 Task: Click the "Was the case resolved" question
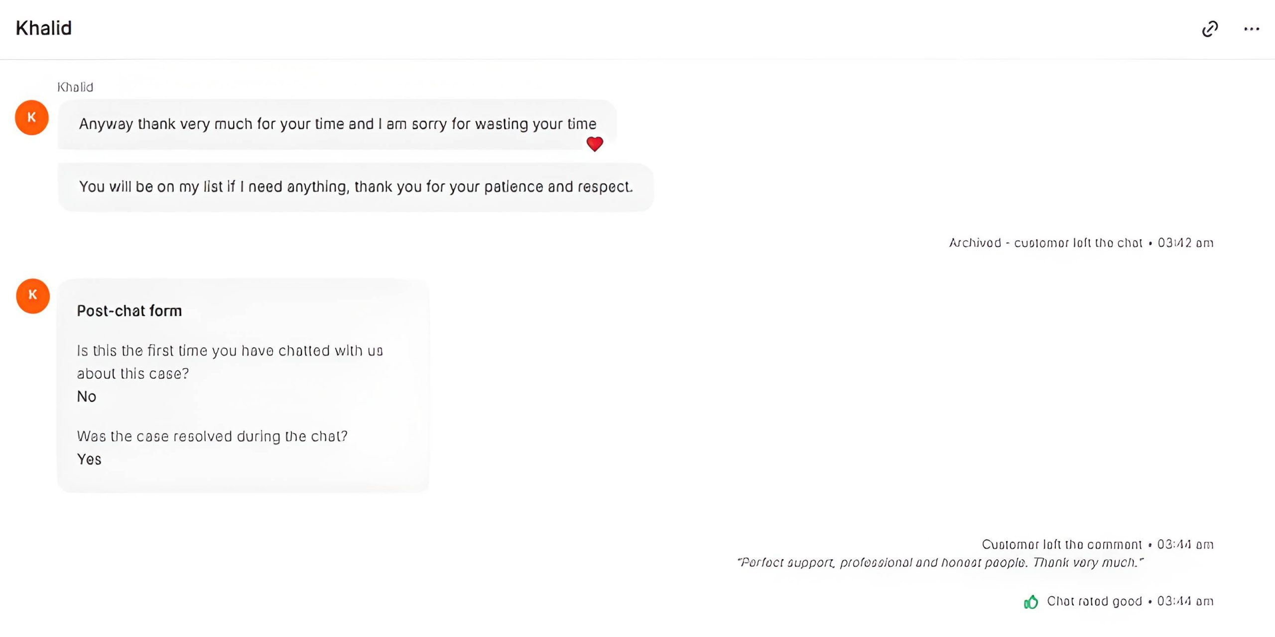point(212,436)
